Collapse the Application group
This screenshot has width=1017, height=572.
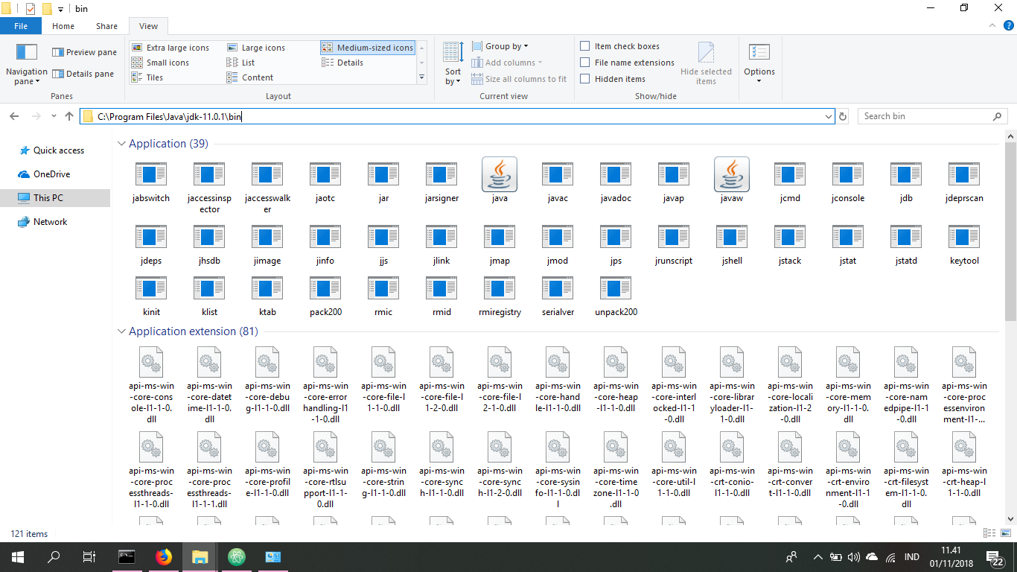[x=121, y=143]
